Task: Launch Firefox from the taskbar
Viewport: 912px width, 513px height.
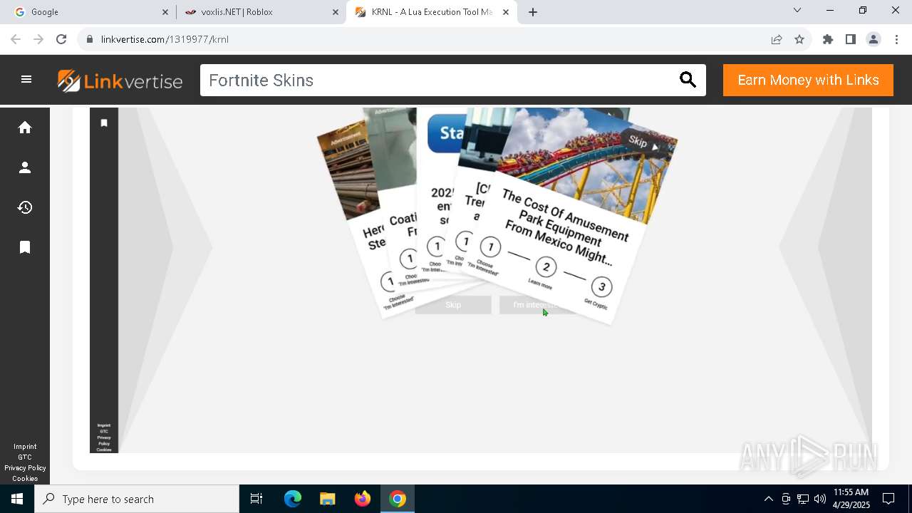Action: (x=363, y=499)
